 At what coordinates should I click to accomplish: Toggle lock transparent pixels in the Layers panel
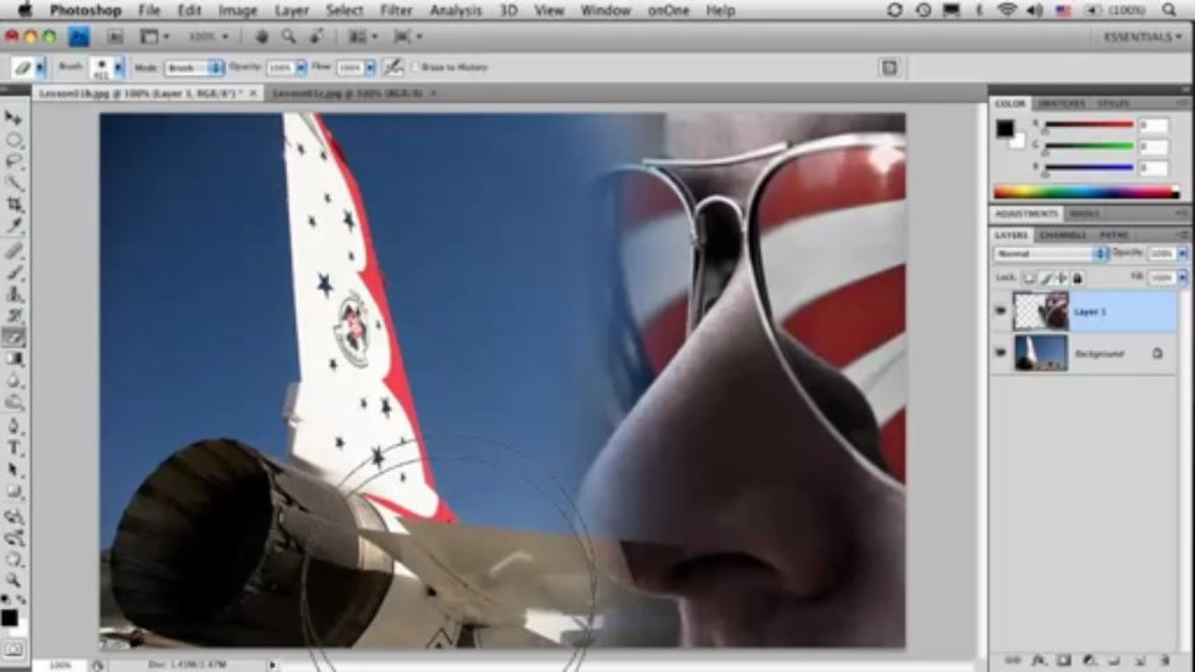click(x=1029, y=277)
